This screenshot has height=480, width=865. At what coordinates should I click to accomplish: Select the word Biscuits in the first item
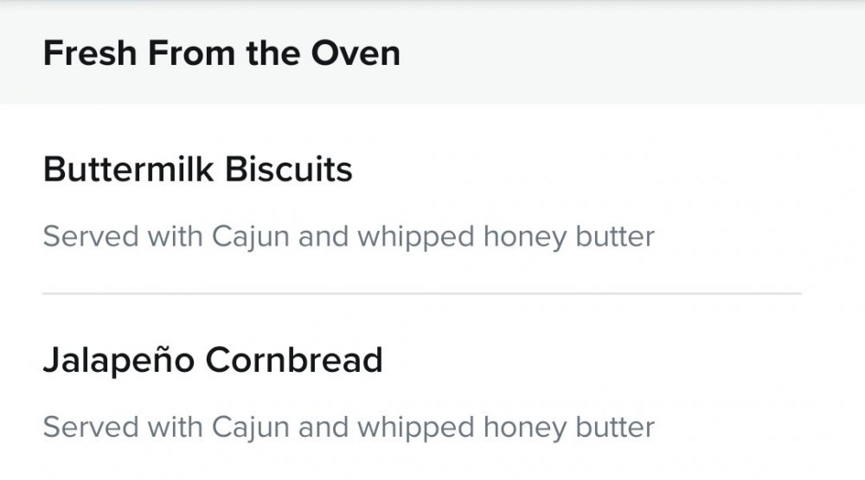tap(289, 169)
